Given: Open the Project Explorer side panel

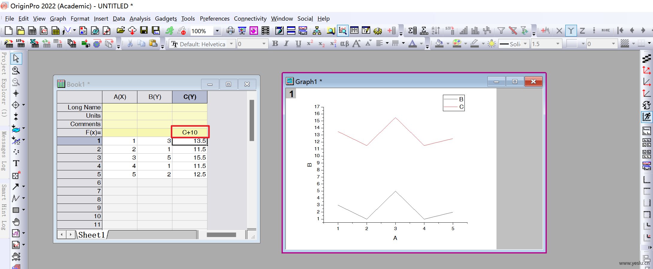Looking at the screenshot, I should coord(4,84).
